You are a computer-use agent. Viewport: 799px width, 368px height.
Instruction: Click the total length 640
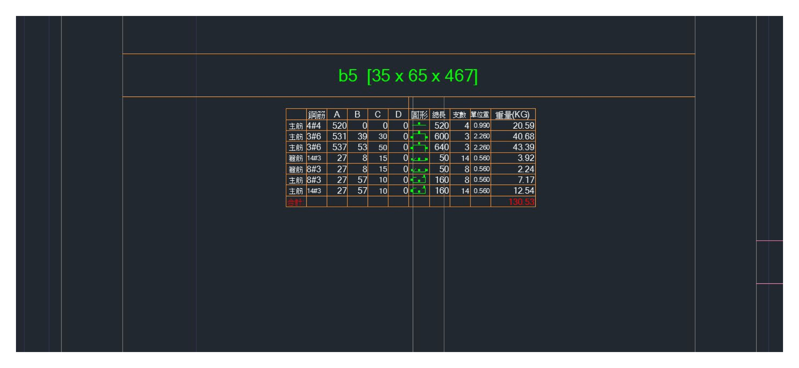click(x=441, y=147)
